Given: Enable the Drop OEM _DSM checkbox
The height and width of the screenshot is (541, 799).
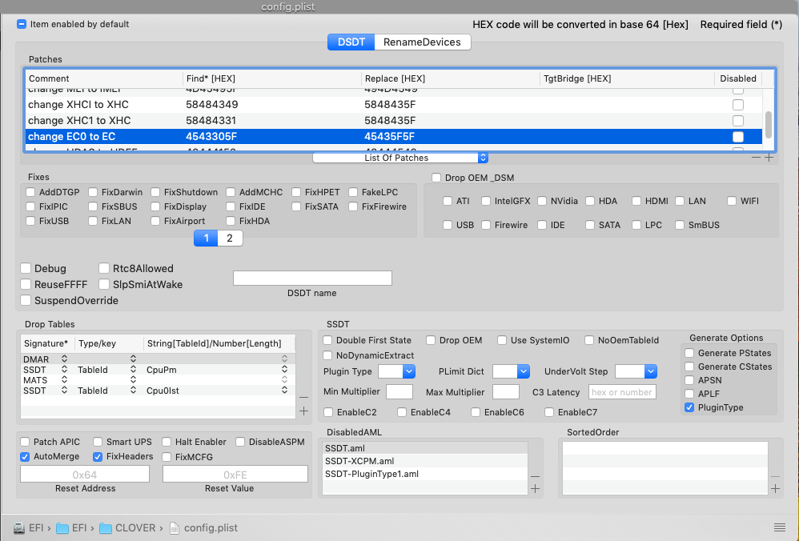Looking at the screenshot, I should [x=436, y=178].
